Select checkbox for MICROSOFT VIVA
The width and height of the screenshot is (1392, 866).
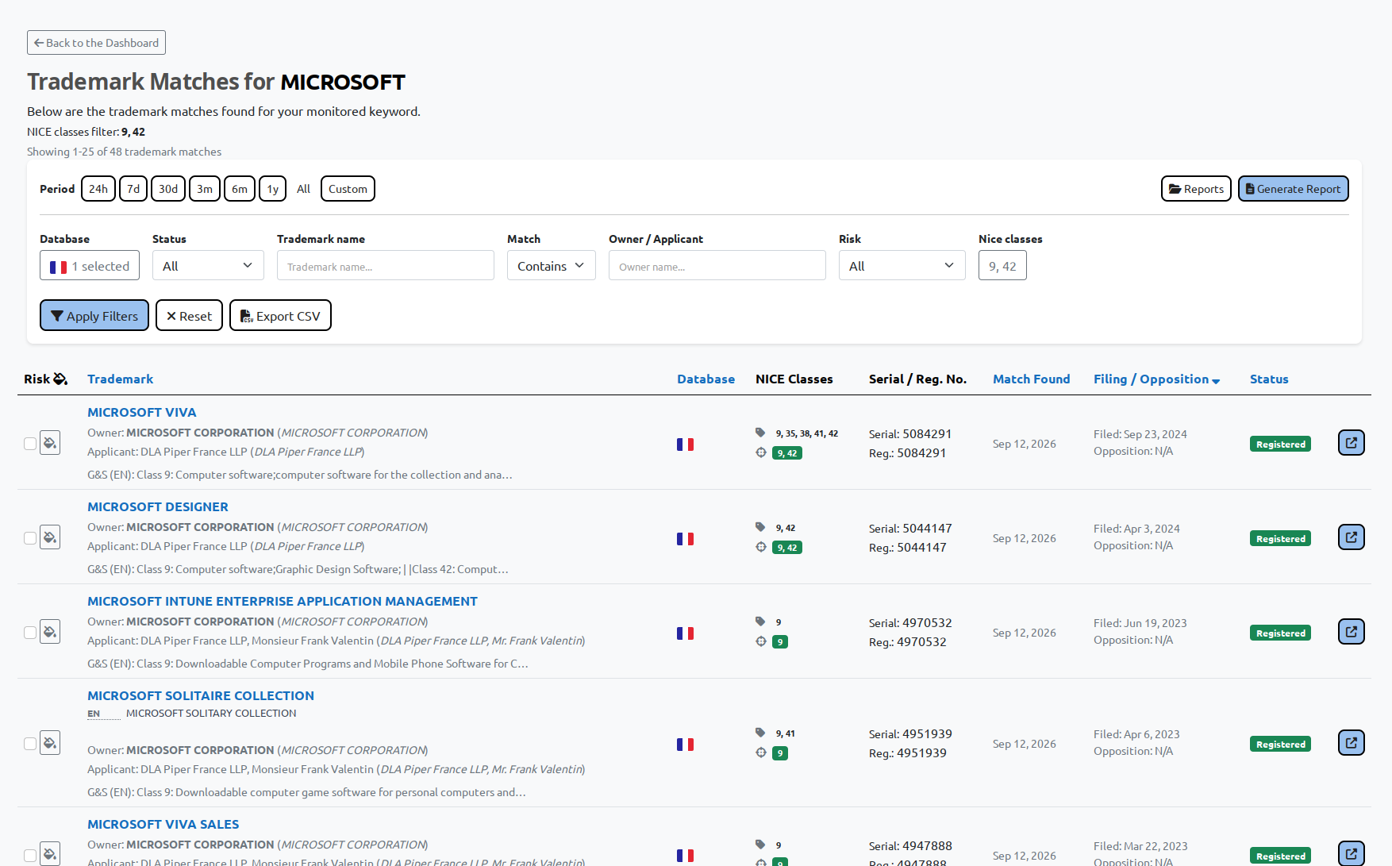click(x=30, y=444)
